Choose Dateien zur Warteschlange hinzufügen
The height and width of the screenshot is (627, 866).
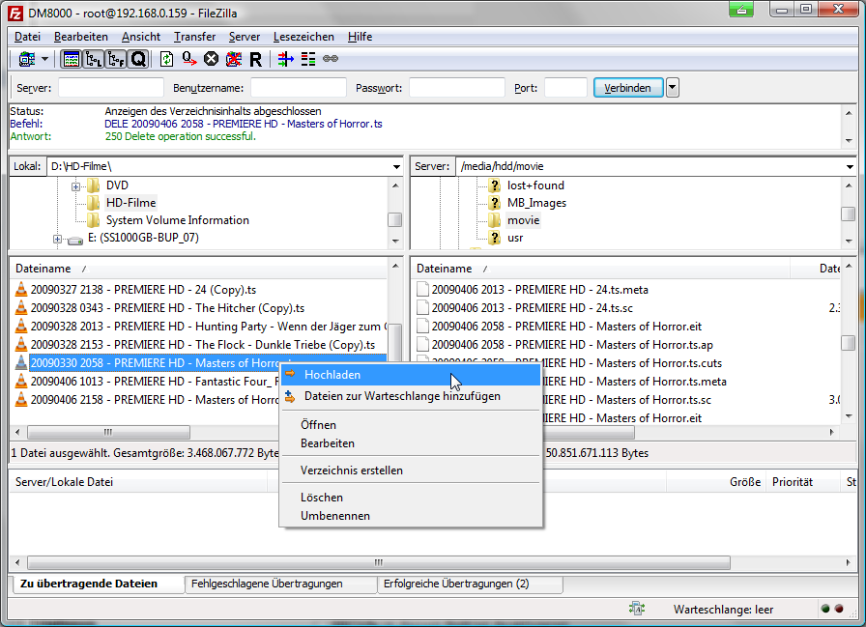(x=411, y=396)
